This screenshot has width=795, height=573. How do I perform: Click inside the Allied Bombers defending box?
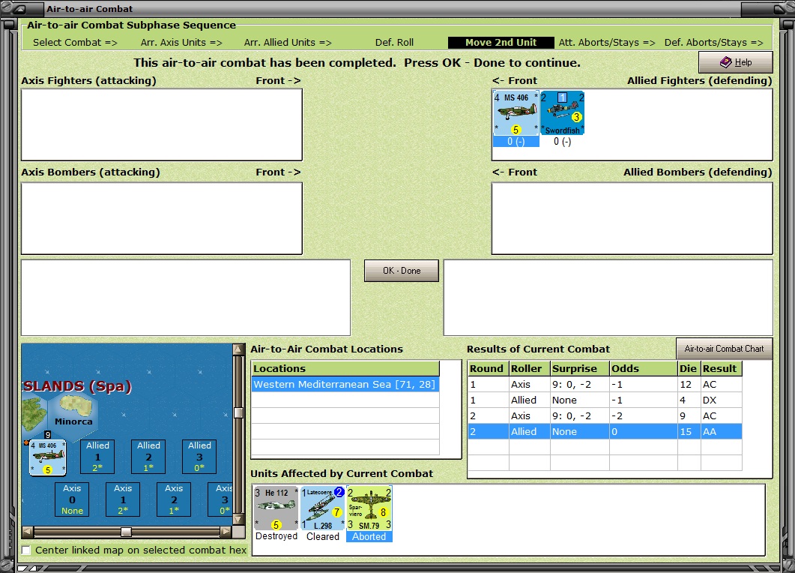point(632,218)
